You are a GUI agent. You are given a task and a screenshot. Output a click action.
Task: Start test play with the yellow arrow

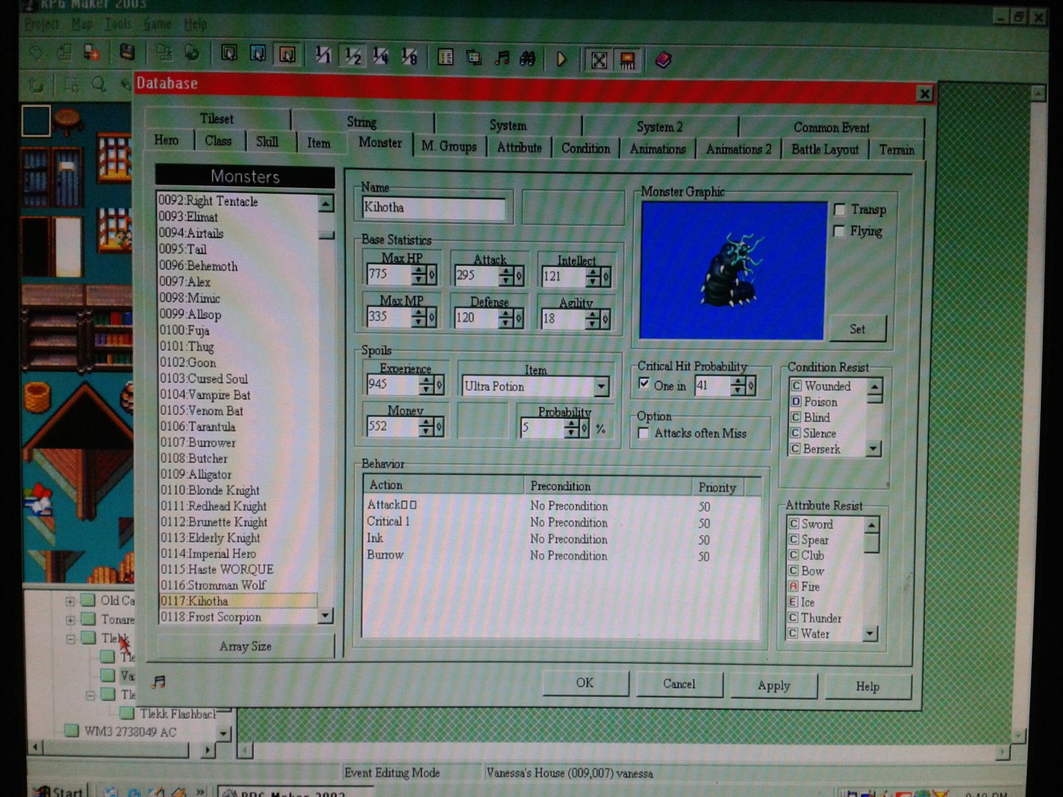click(561, 60)
